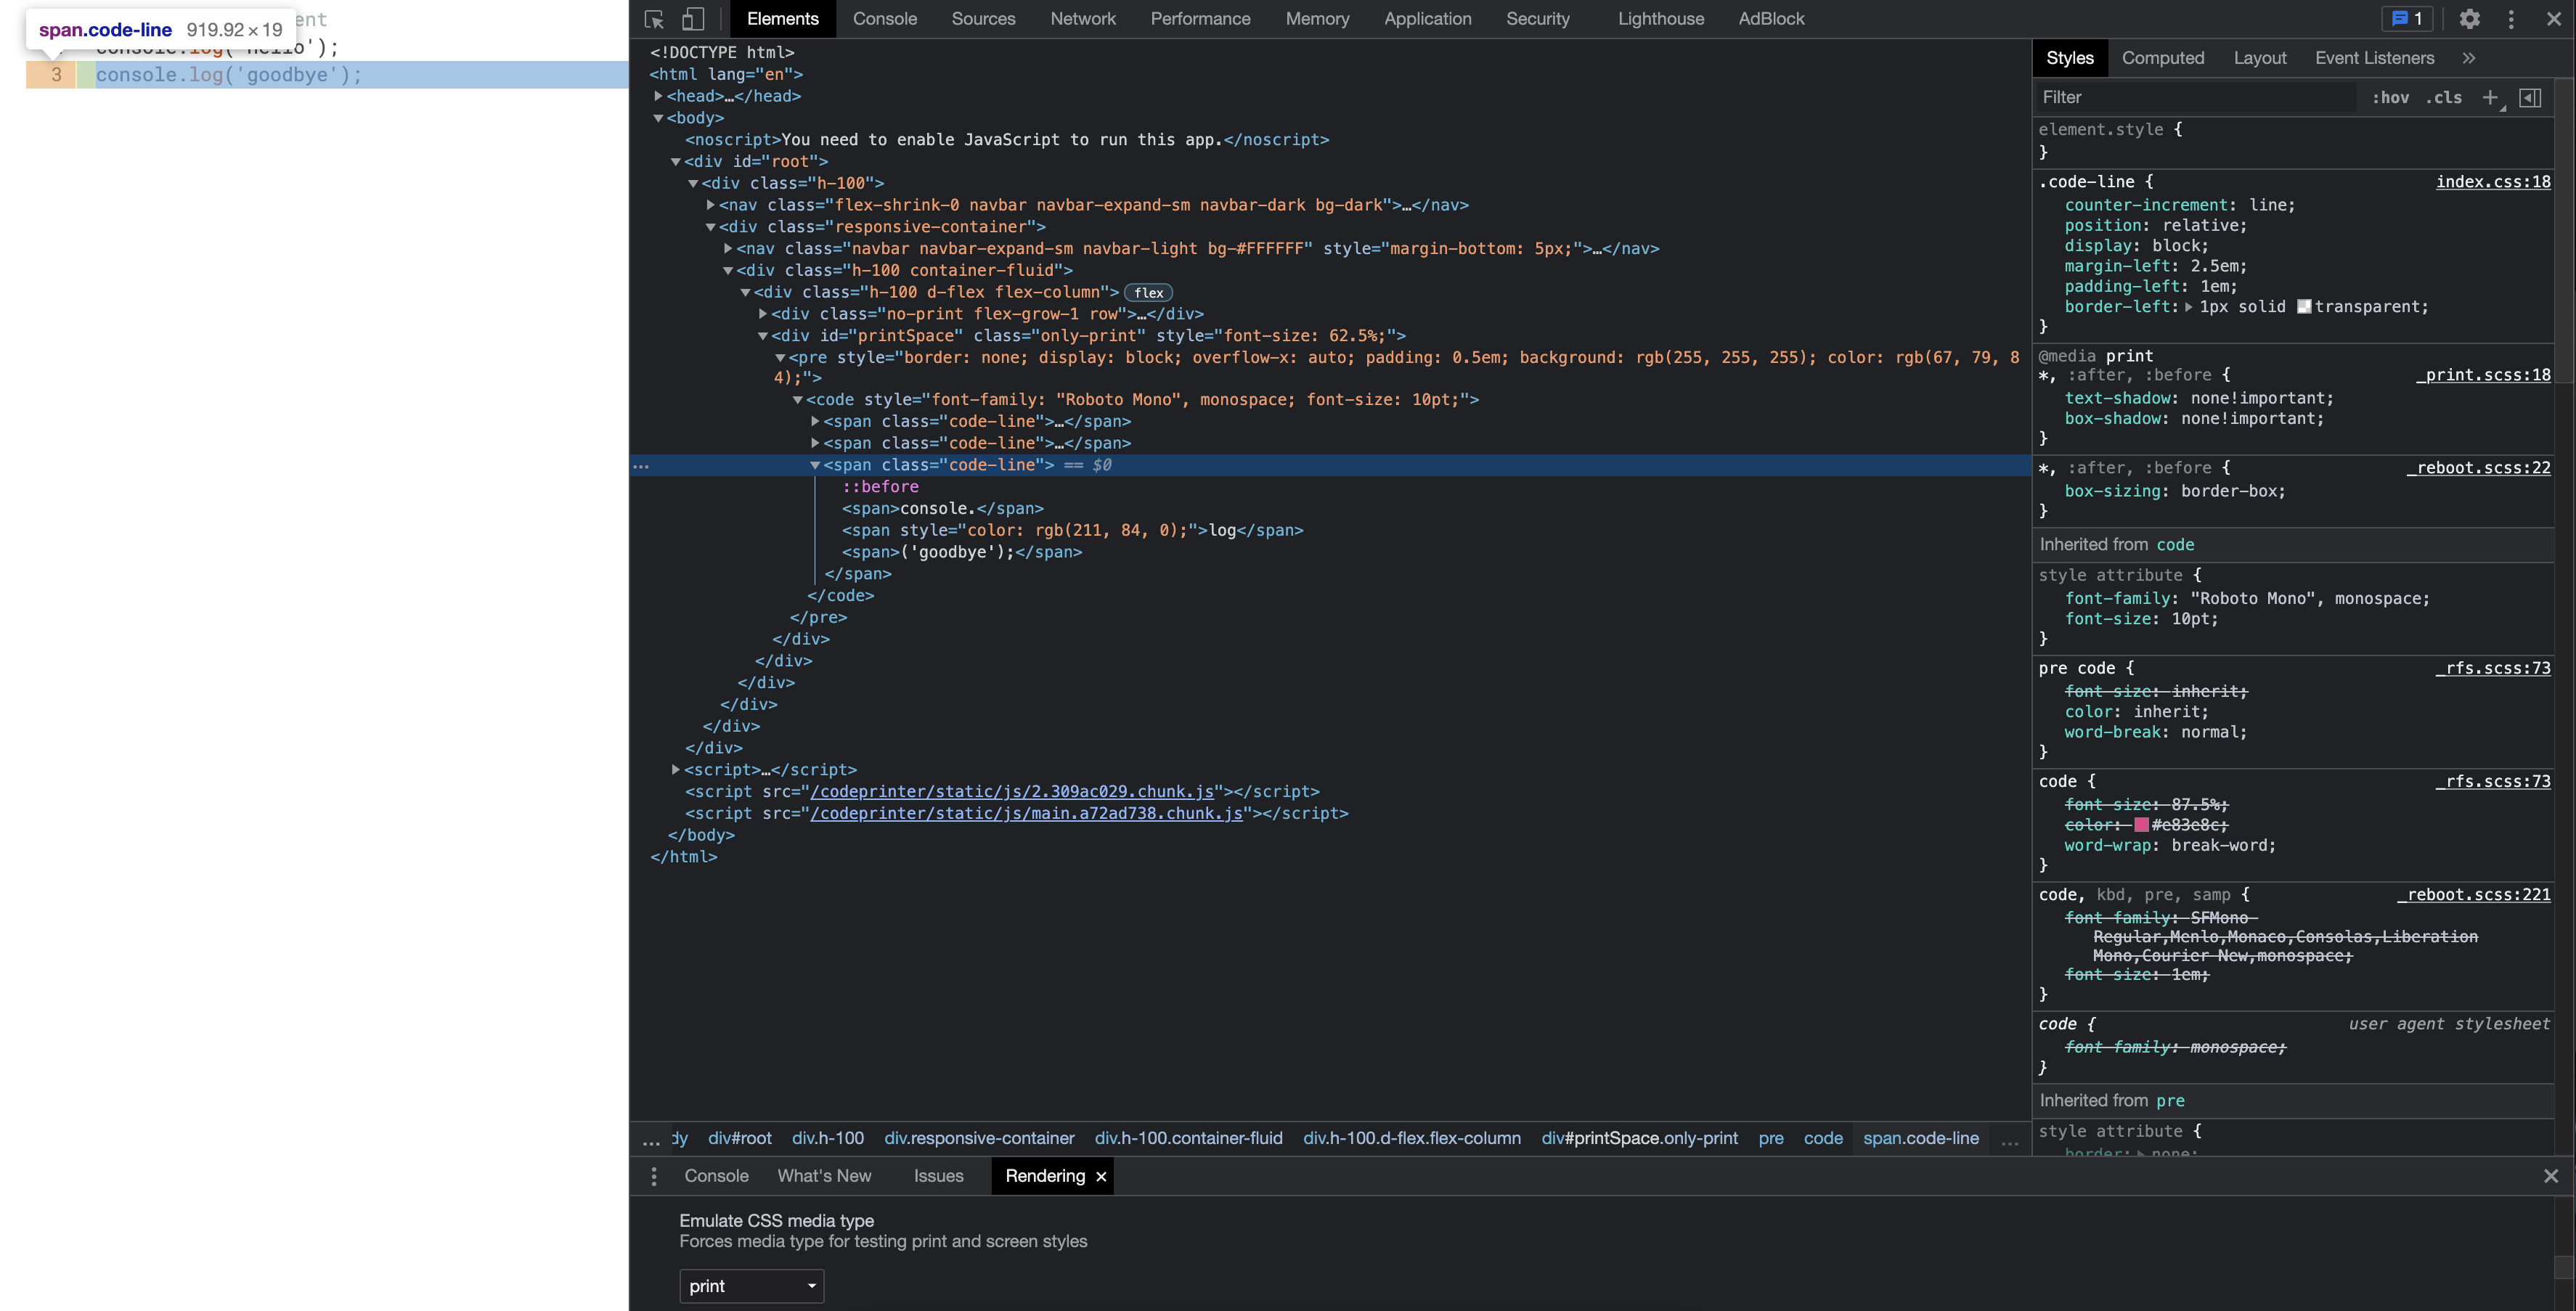The image size is (2576, 1311).
Task: Toggle the :hov pseudo-class panel
Action: point(2392,97)
